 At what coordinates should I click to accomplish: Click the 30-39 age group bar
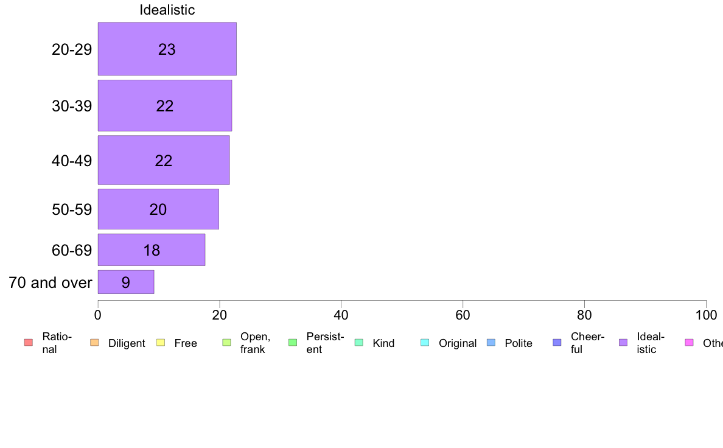[x=164, y=106]
